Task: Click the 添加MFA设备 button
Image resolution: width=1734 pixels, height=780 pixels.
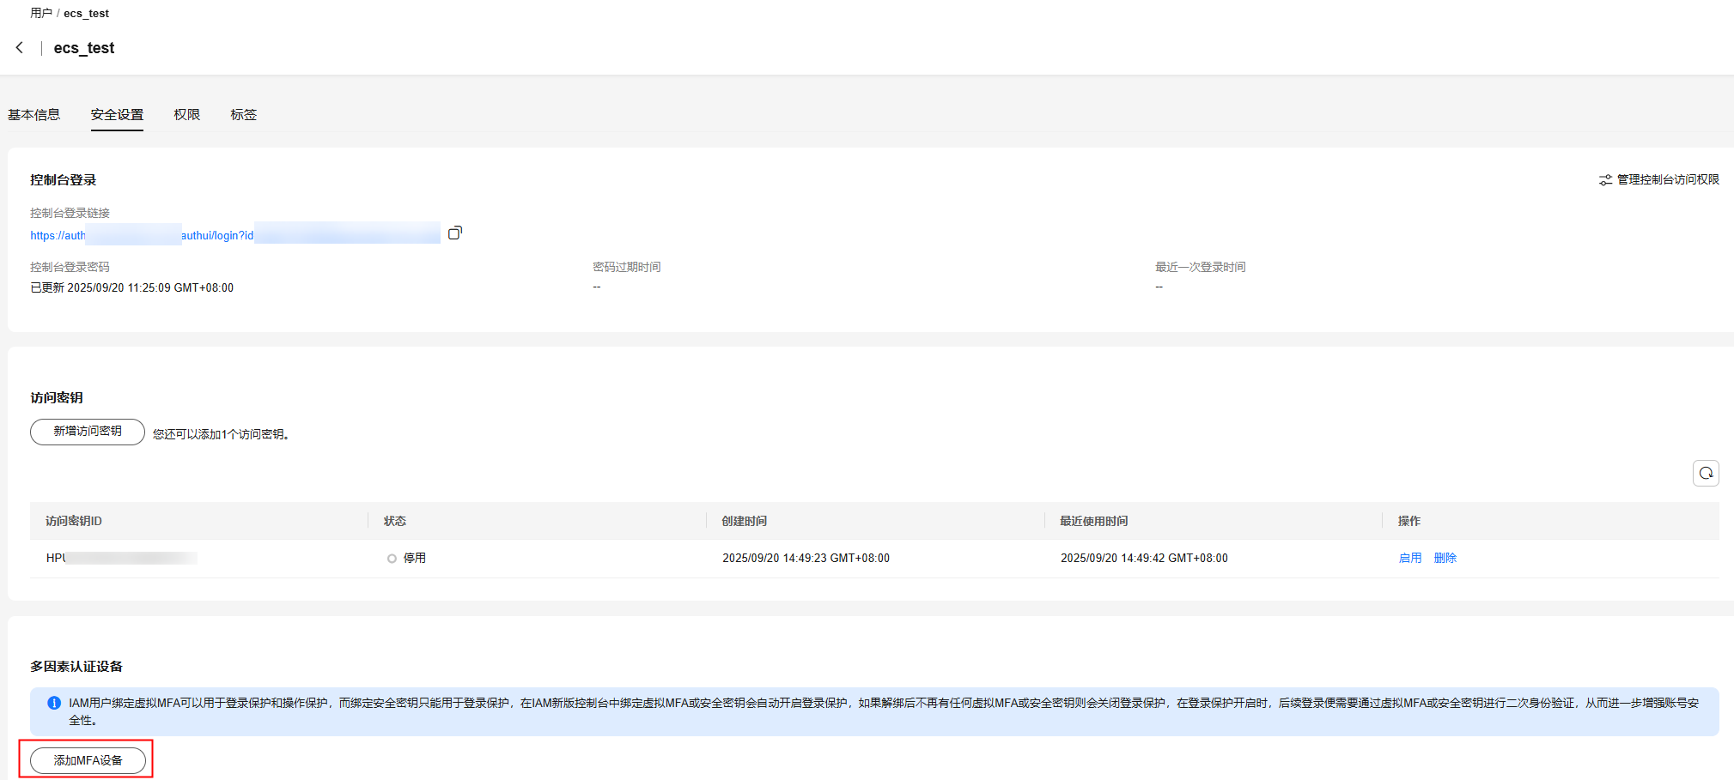Action: click(x=88, y=760)
